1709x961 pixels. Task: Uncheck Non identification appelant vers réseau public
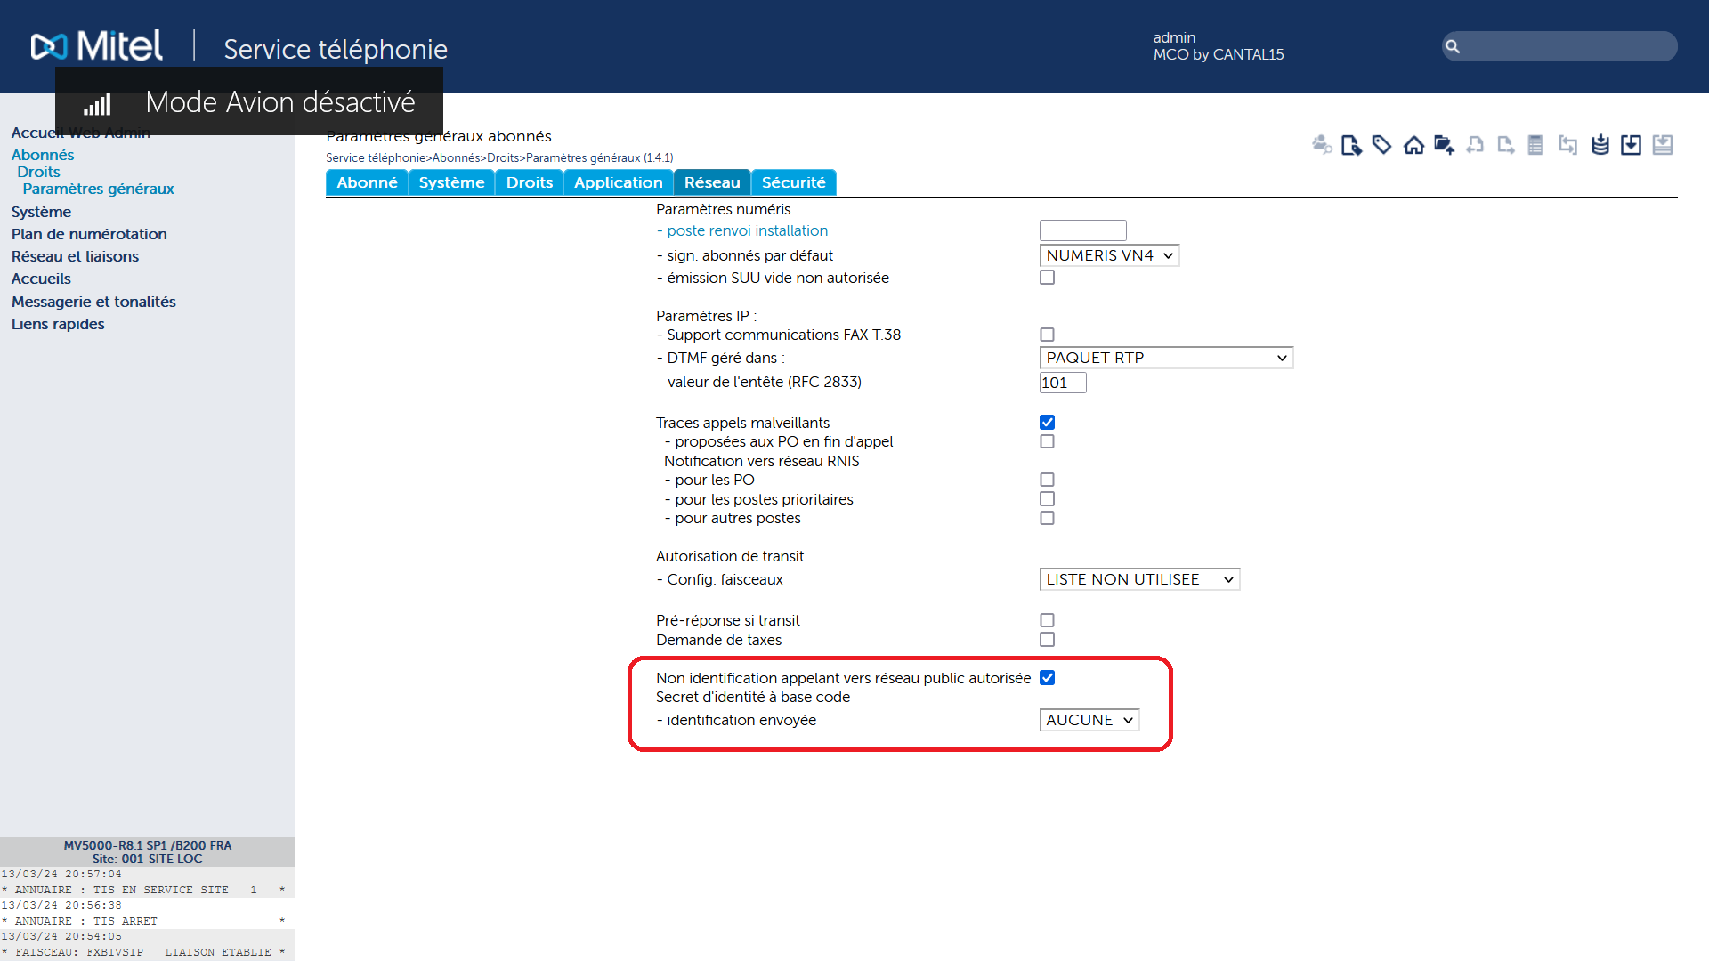(x=1048, y=678)
